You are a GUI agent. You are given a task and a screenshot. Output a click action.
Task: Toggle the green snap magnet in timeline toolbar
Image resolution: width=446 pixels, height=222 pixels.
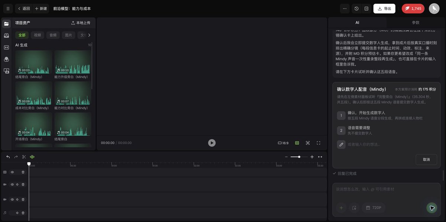pos(32,157)
